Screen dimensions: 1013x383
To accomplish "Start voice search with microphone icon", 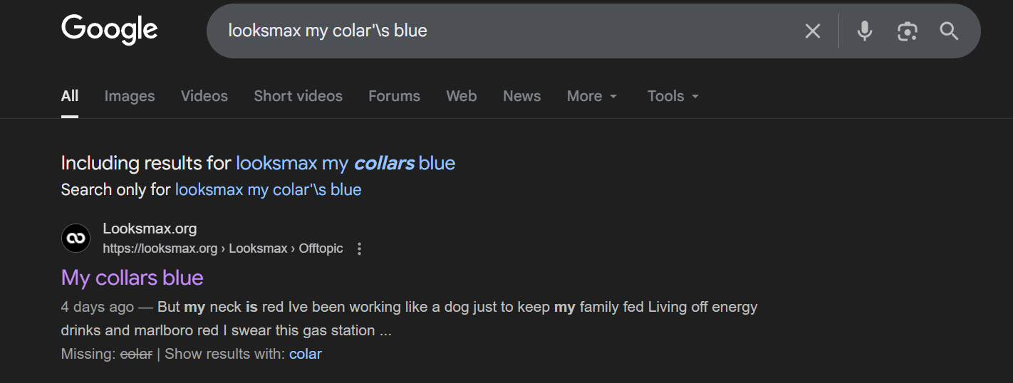I will (x=864, y=31).
